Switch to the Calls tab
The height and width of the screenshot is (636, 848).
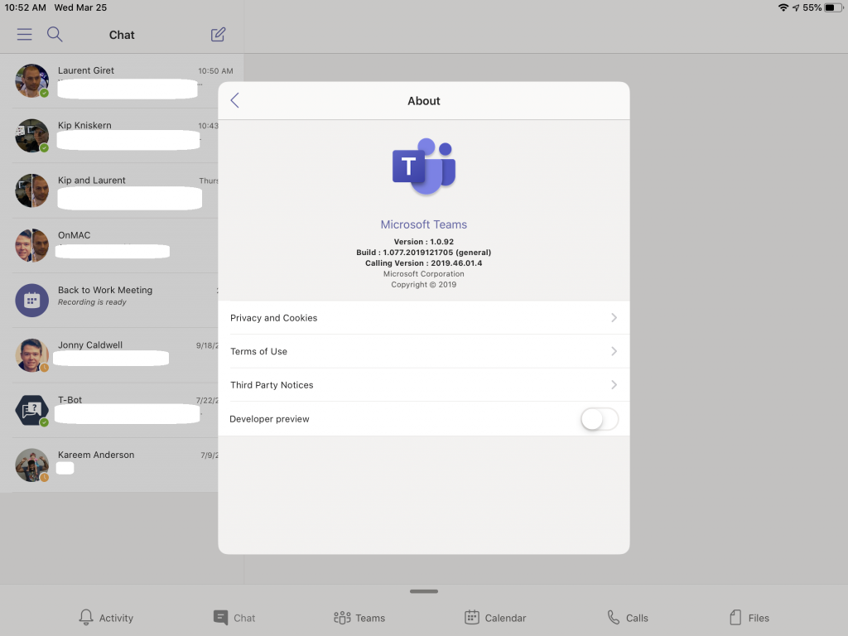pos(628,618)
